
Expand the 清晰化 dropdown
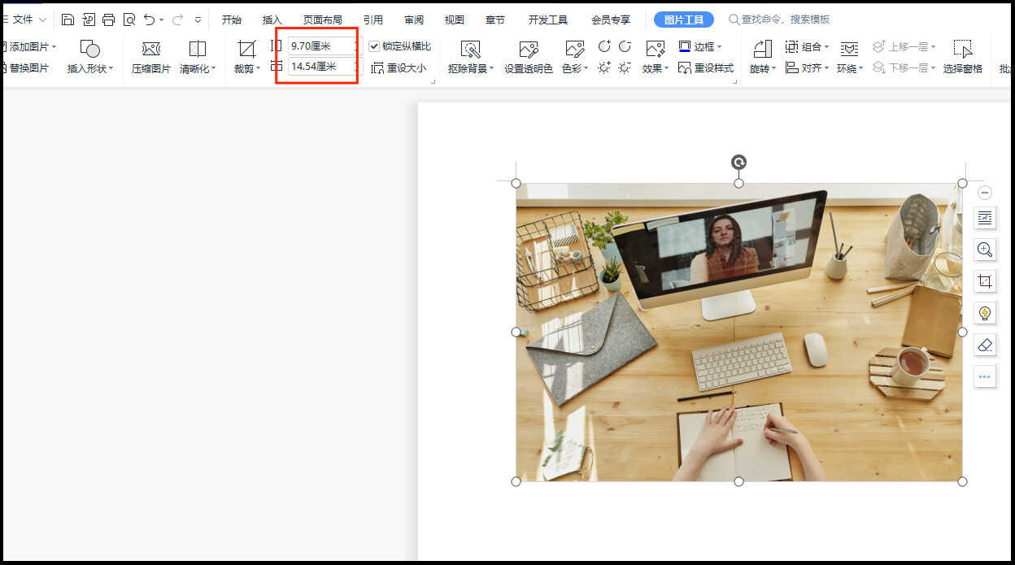(x=213, y=69)
